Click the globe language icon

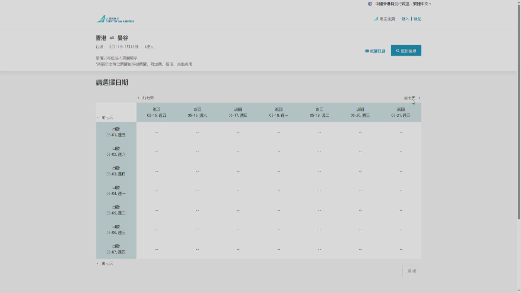point(370,4)
